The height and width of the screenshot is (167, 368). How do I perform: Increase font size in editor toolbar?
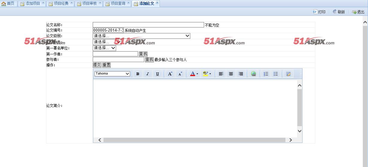(170, 74)
